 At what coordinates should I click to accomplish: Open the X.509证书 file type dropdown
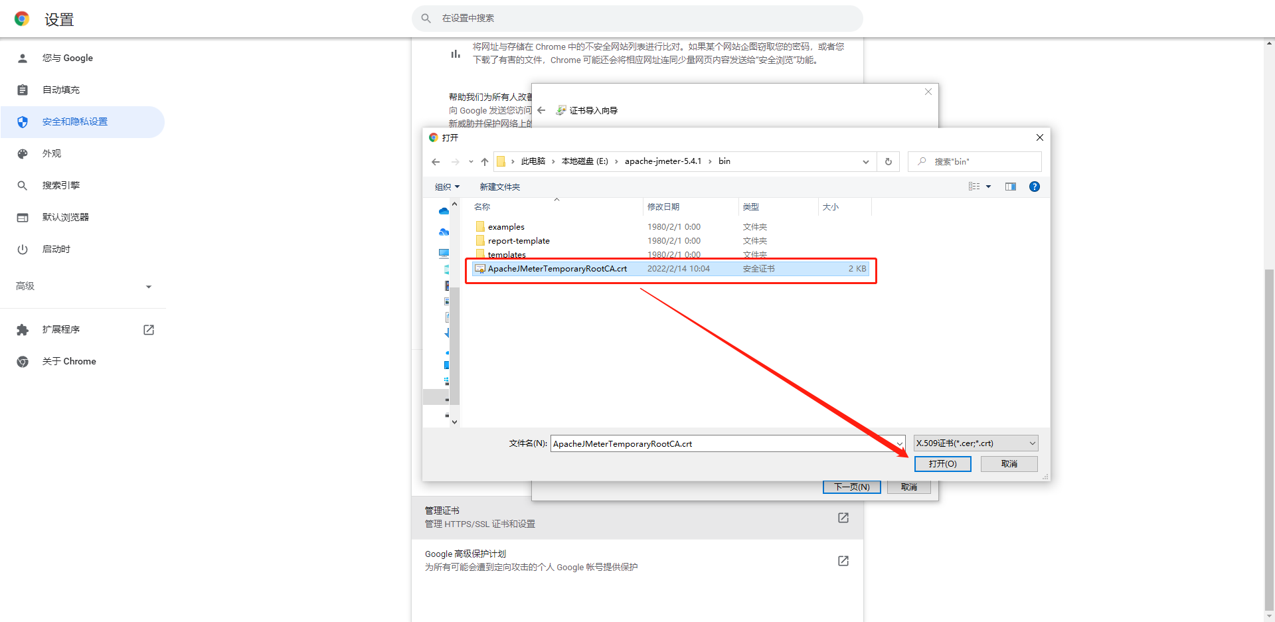pyautogui.click(x=976, y=443)
